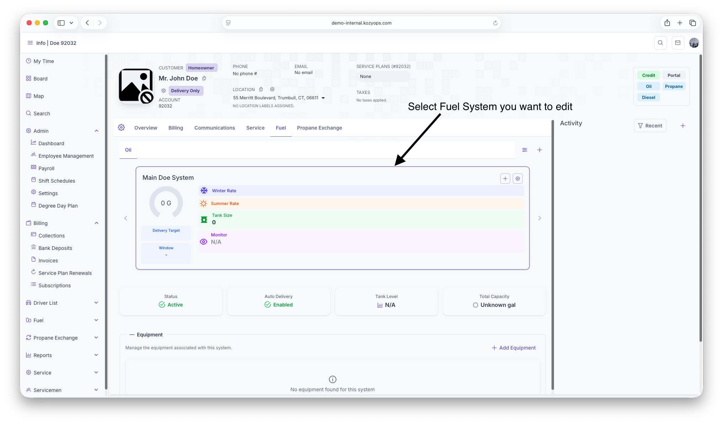Click the Add Equipment link
Screen dimensions: 723x424
(513, 348)
